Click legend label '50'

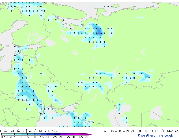(88, 137)
